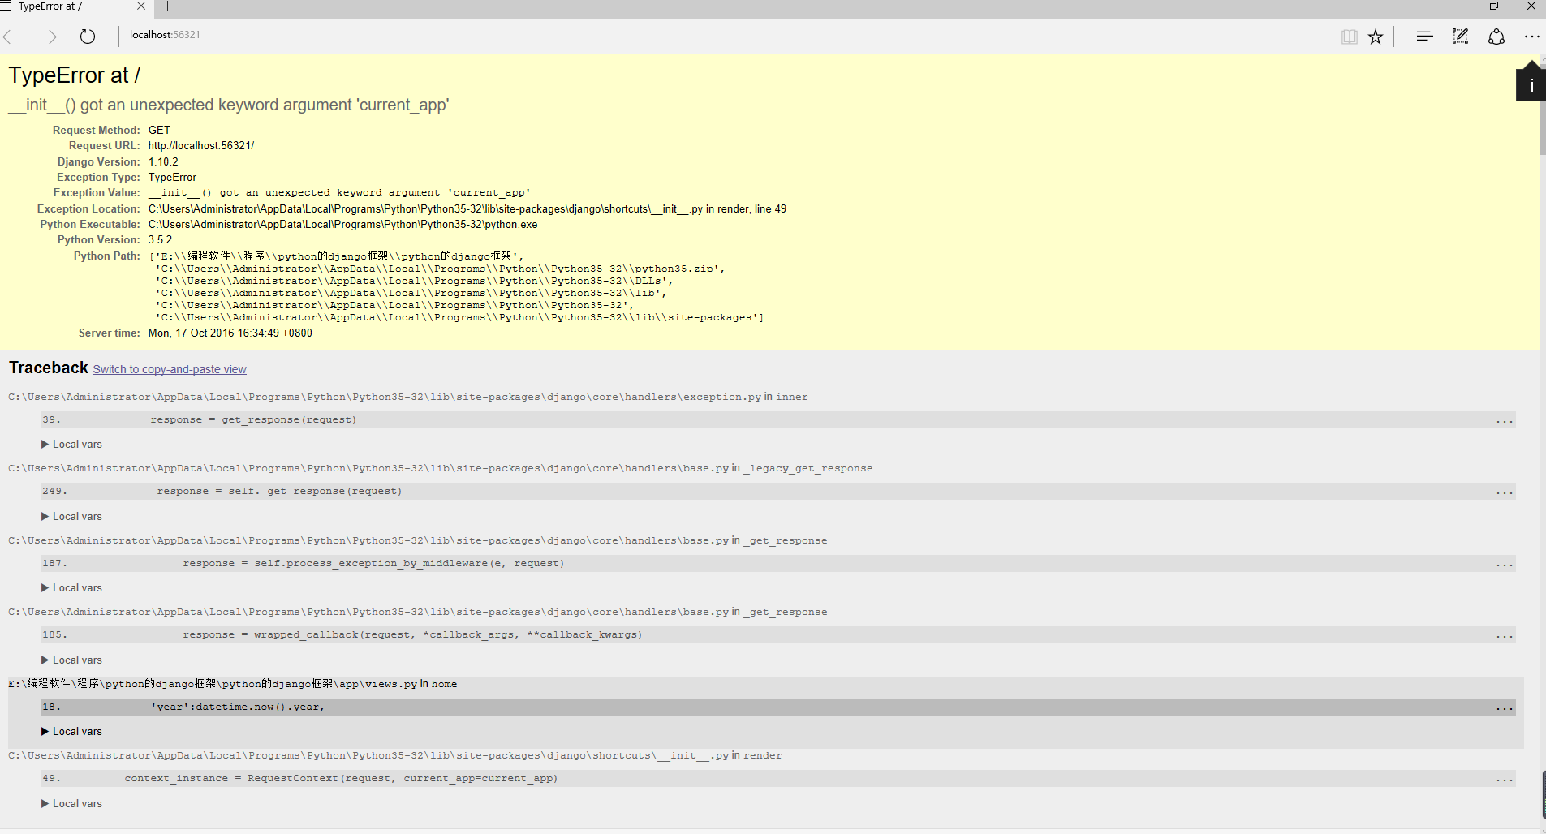
Task: Expand code context at line 185
Action: point(1505,635)
